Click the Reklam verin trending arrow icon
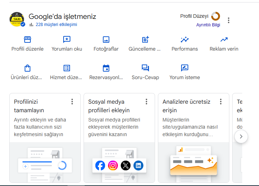The image size is (259, 186). point(224,40)
